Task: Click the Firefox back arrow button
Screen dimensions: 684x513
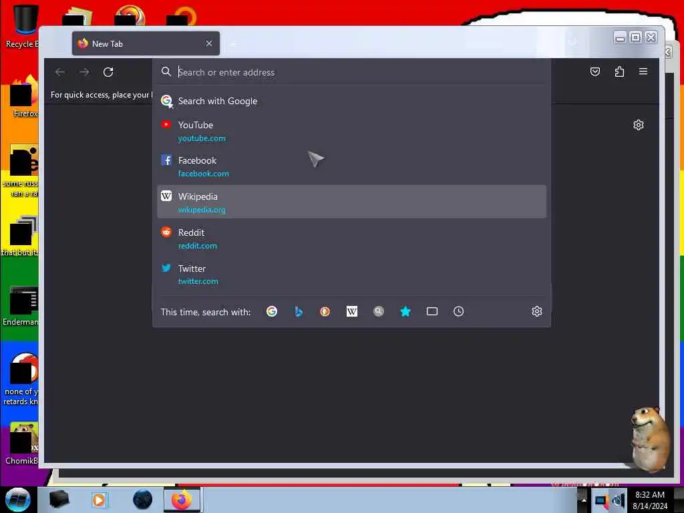Action: (x=60, y=72)
